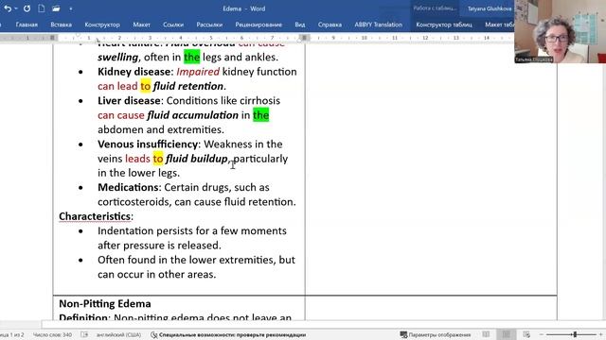Switch to Read Mode view icon

tap(486, 334)
